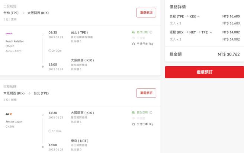
Task: Click the clock icon next to 2h 30m
Action: [50, 51]
